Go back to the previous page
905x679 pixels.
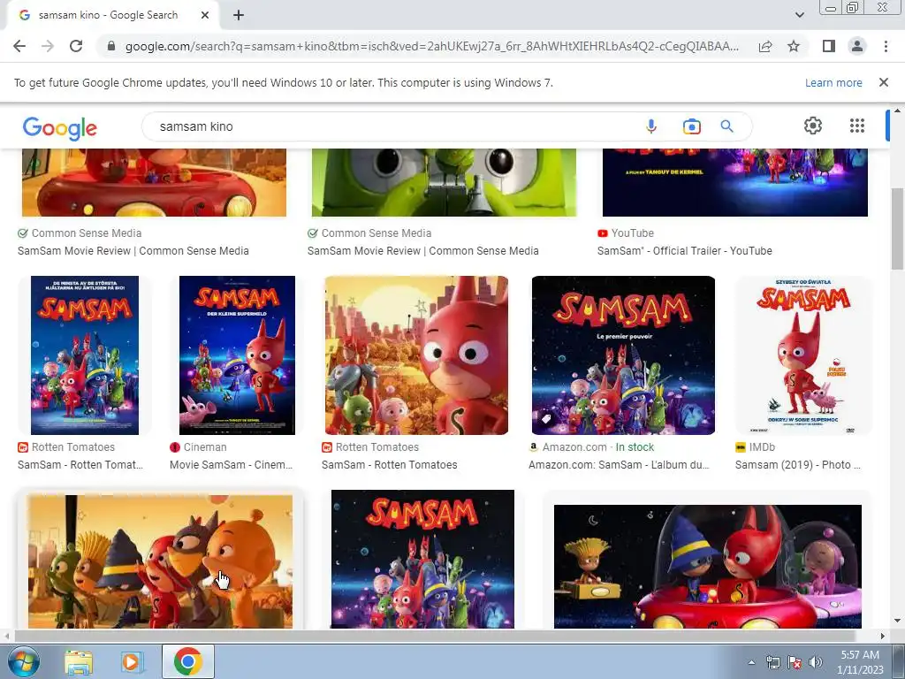[19, 46]
